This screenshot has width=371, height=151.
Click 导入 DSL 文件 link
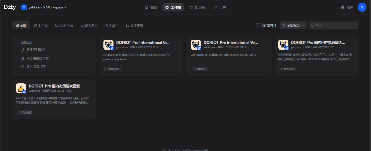click(36, 66)
